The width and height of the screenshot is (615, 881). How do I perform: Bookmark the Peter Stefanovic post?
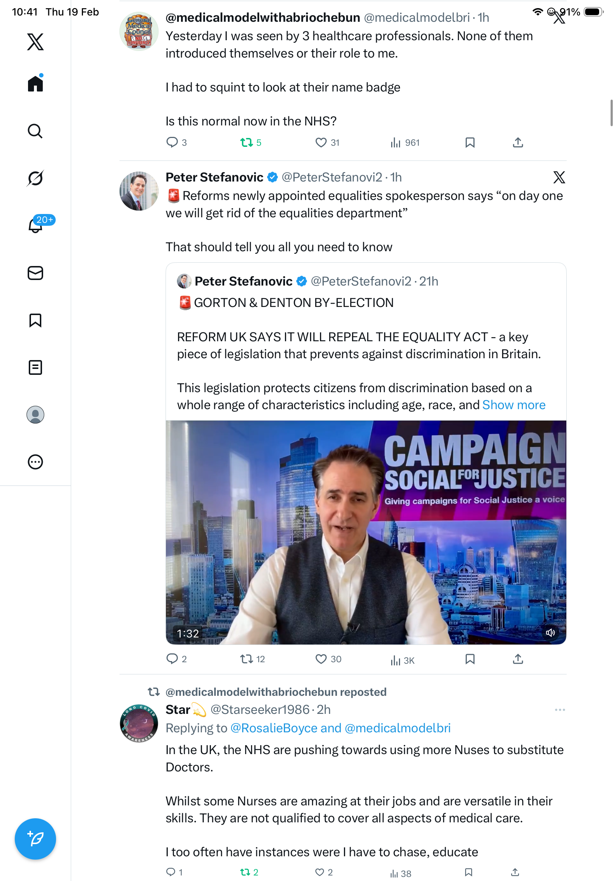coord(470,659)
